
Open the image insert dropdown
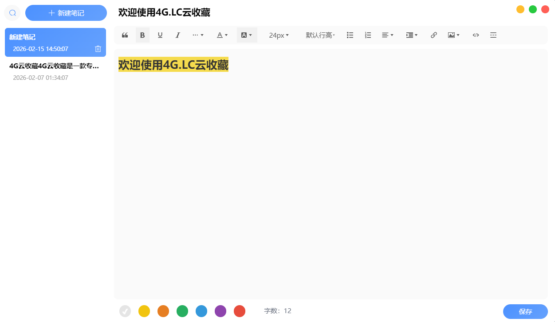[453, 35]
